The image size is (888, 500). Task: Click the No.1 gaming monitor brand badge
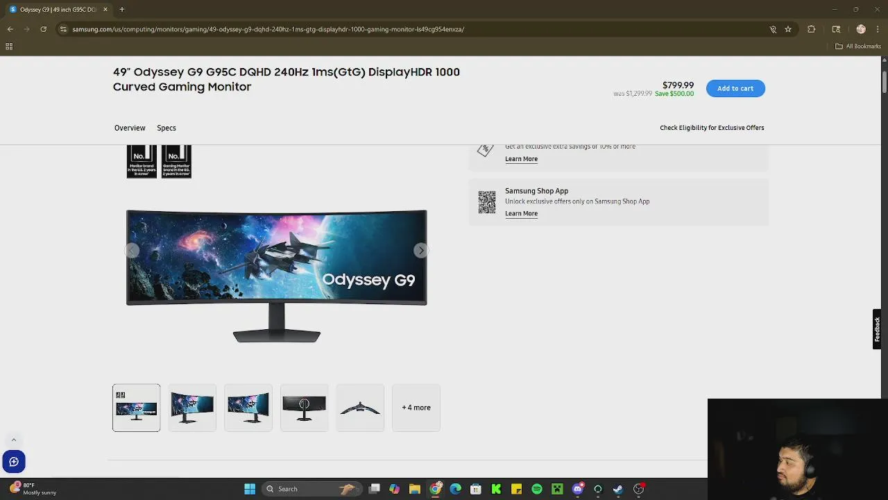point(176,161)
